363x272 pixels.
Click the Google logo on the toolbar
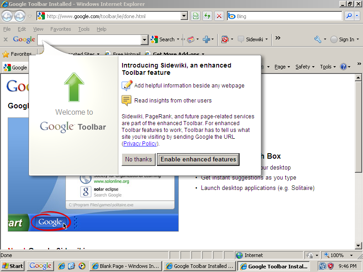[x=24, y=39]
